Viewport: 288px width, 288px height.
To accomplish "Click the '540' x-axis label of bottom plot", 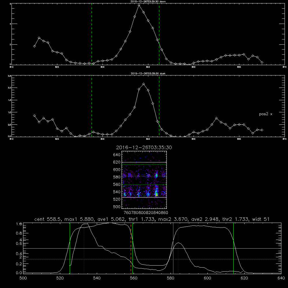I will pyautogui.click(x=97, y=278).
